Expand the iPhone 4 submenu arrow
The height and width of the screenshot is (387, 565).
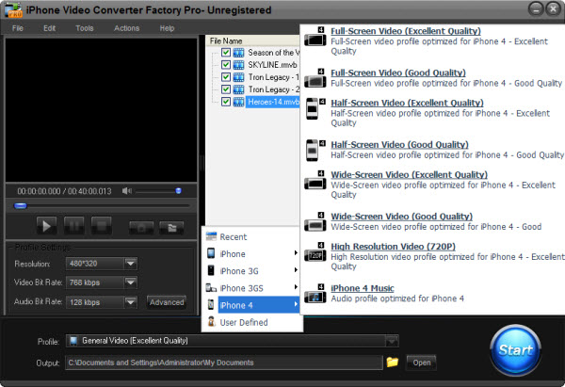296,304
